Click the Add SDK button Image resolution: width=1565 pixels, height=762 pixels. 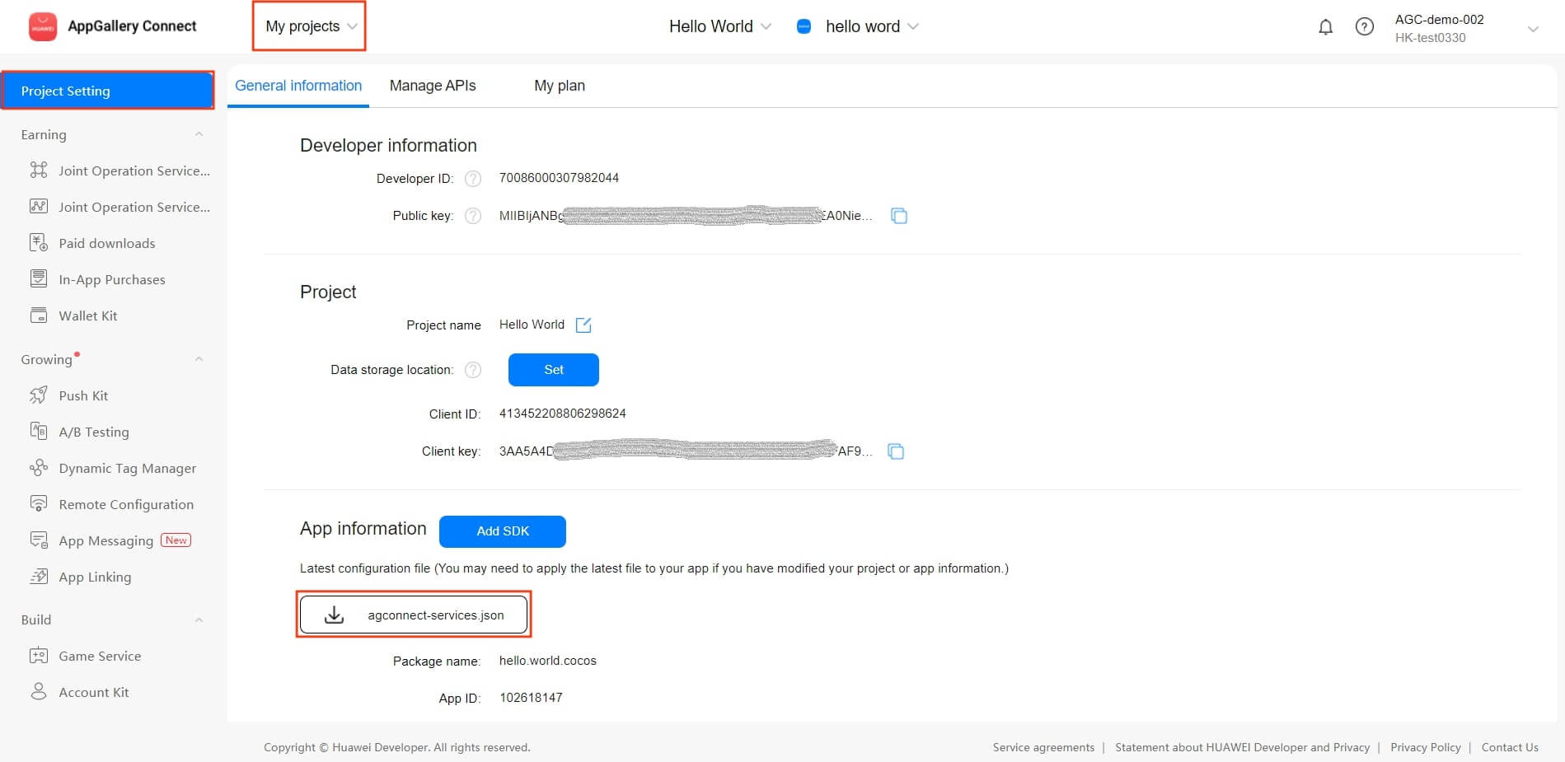point(503,531)
